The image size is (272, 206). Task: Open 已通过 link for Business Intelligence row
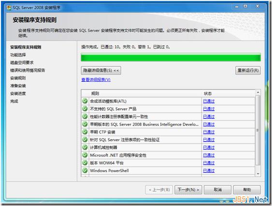[209, 124]
